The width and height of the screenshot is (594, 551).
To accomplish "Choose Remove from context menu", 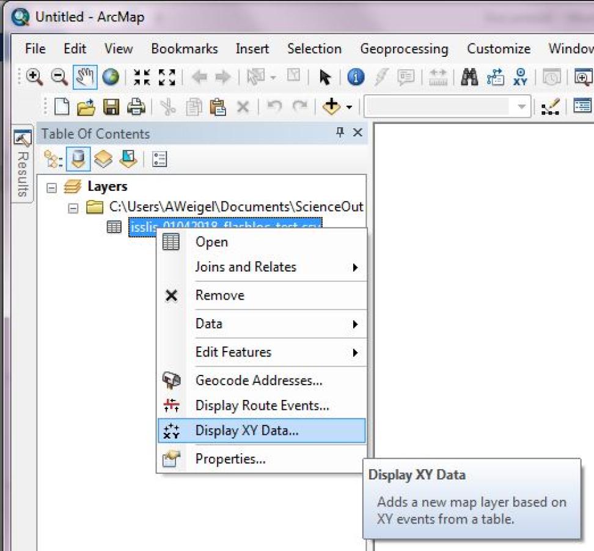I will [x=262, y=295].
